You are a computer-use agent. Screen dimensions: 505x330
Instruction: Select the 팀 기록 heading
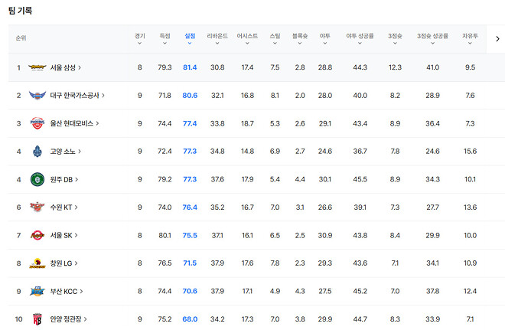coord(20,11)
